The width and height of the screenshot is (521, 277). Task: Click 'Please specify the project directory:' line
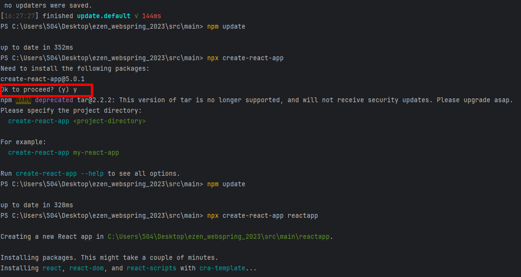[x=71, y=110]
